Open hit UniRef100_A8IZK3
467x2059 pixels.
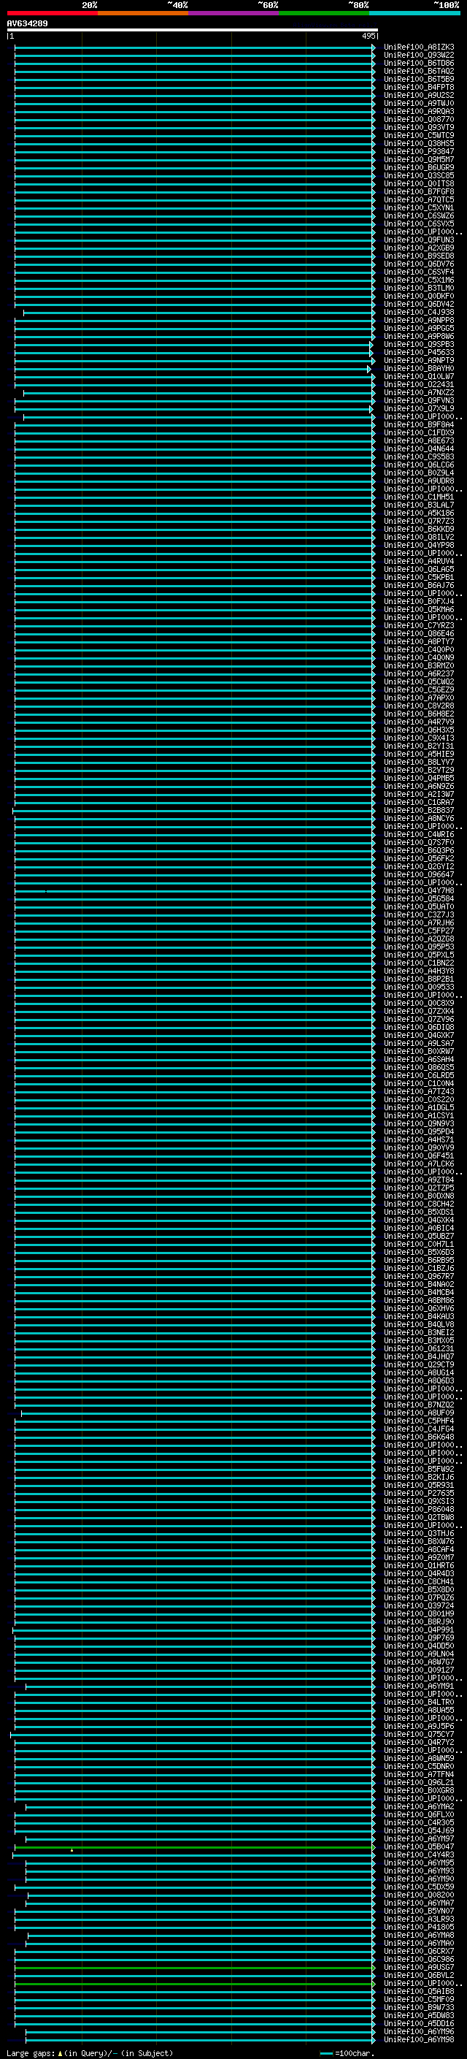pos(419,47)
